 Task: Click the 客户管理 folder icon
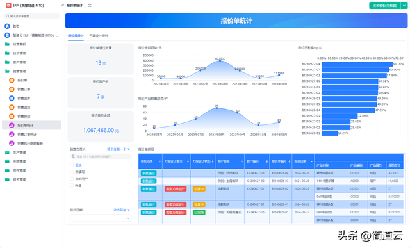point(7,62)
